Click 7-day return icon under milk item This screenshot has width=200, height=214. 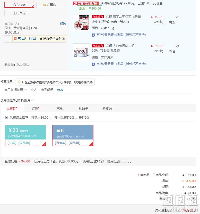[93, 64]
